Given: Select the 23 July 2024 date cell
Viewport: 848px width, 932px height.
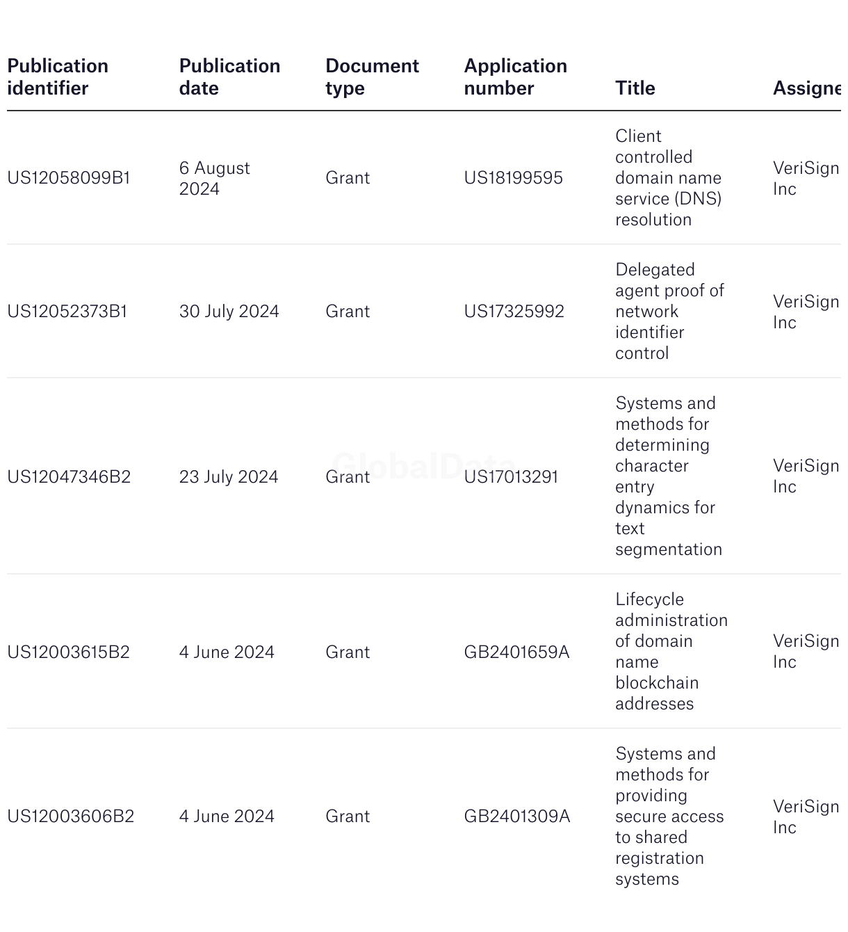Looking at the screenshot, I should point(229,477).
